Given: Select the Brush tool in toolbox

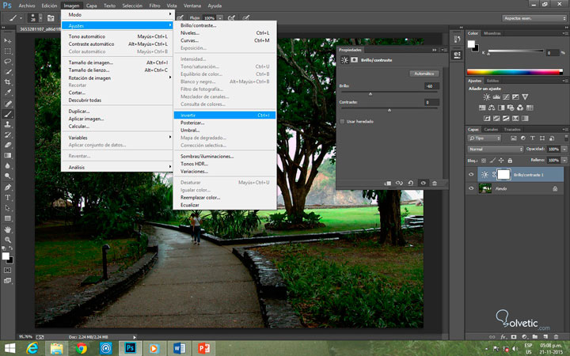Looking at the screenshot, I should coord(8,114).
